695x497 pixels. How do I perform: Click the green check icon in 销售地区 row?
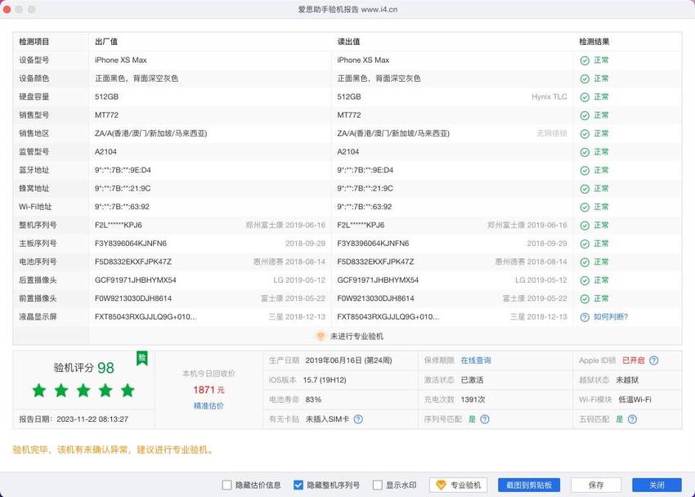[585, 134]
